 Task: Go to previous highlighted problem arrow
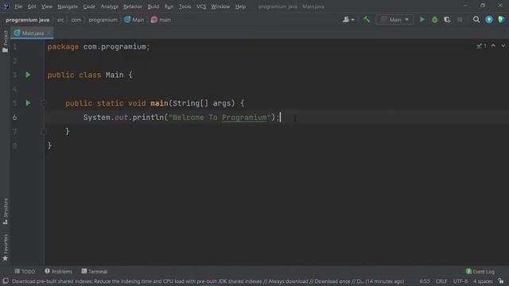[x=493, y=46]
